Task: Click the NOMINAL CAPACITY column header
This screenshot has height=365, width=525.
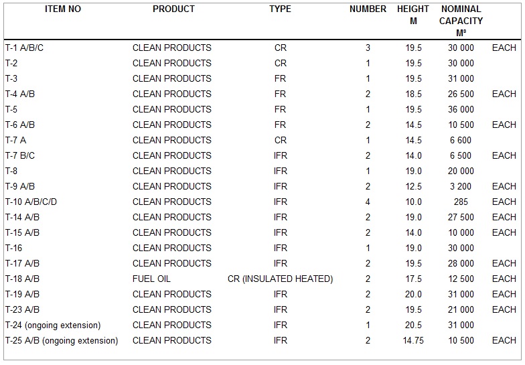Action: click(461, 20)
